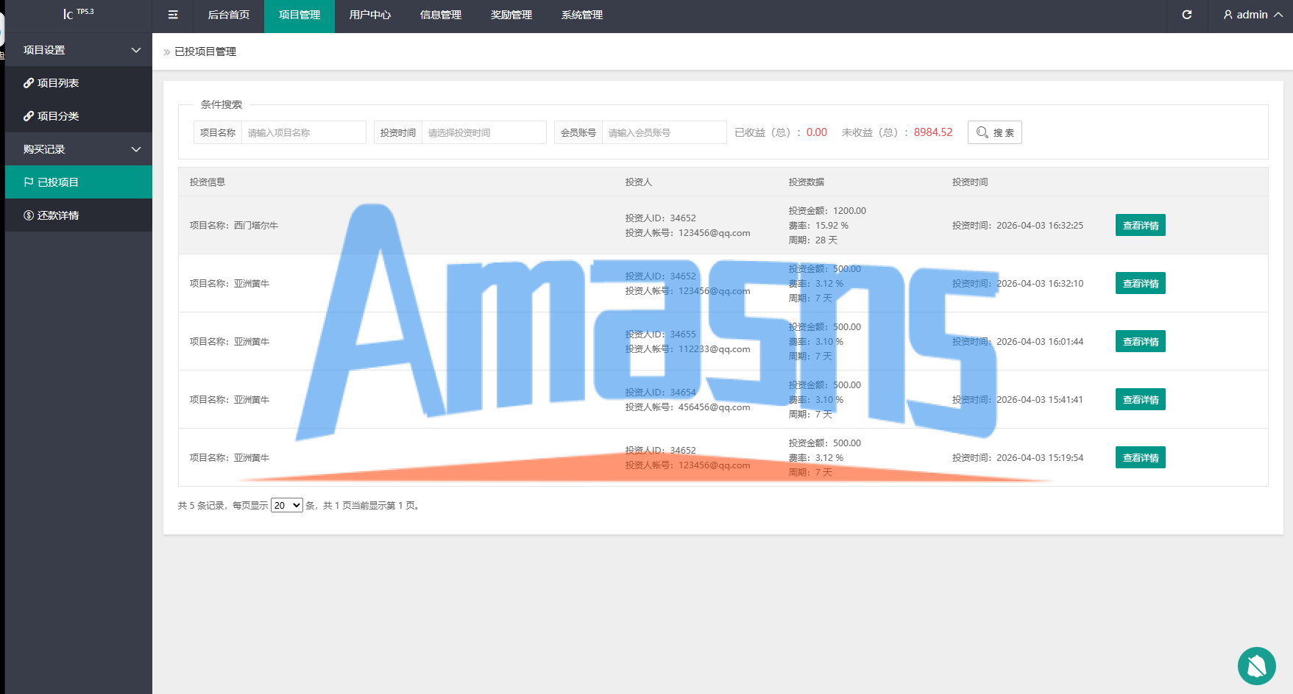Open the 奖励管理 top menu
Image resolution: width=1293 pixels, height=694 pixels.
click(511, 15)
